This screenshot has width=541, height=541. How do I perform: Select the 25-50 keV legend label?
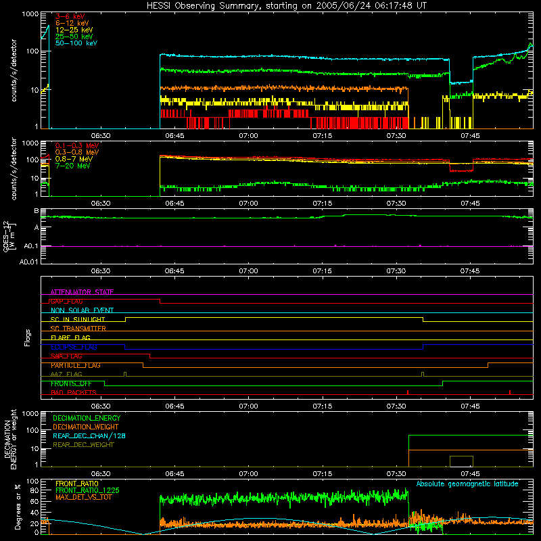click(74, 37)
